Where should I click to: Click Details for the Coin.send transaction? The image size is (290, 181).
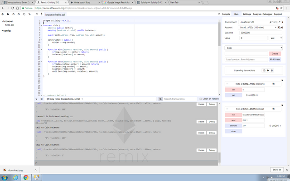(201, 122)
